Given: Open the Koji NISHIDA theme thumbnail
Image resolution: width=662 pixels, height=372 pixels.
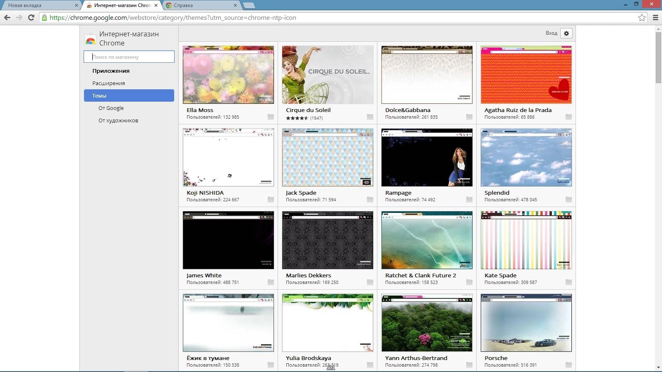Looking at the screenshot, I should (228, 157).
